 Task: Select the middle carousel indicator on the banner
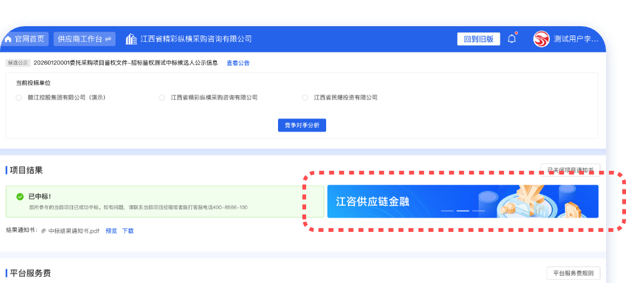[x=463, y=211]
